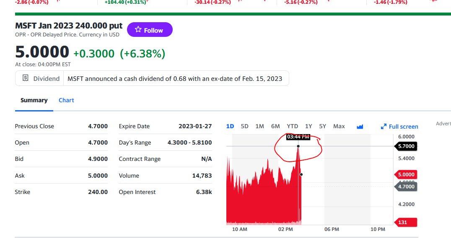This screenshot has width=451, height=238.
Task: Click the Dividend document icon
Action: (25, 78)
